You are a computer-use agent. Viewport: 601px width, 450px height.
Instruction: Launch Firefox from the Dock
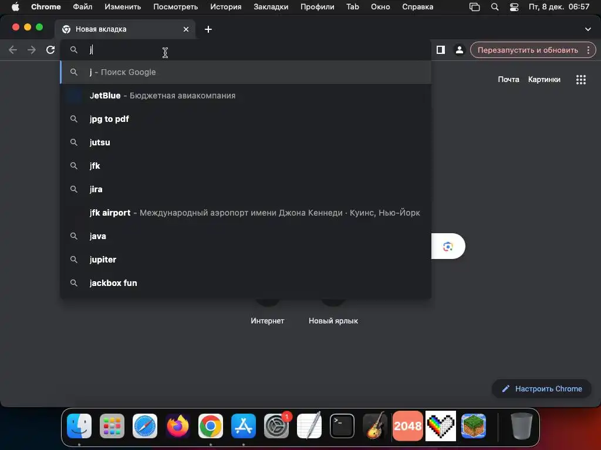click(177, 425)
